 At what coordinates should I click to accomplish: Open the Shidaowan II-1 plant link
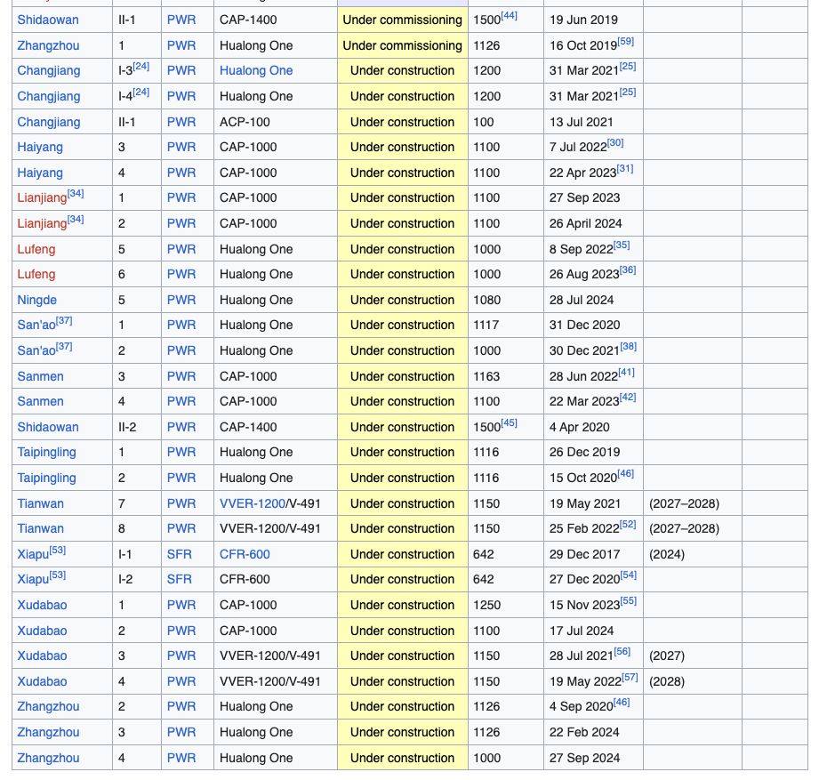click(x=48, y=20)
